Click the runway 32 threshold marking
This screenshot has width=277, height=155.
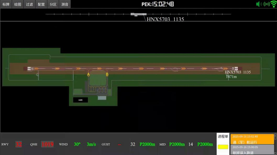30,69
